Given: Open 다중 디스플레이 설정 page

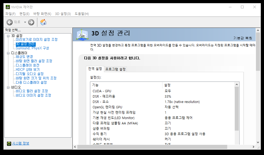Looking at the screenshot, I should pyautogui.click(x=31, y=82).
